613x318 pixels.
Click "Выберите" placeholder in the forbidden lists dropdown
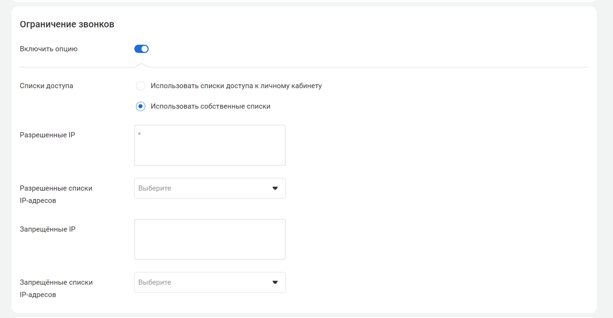click(x=155, y=282)
